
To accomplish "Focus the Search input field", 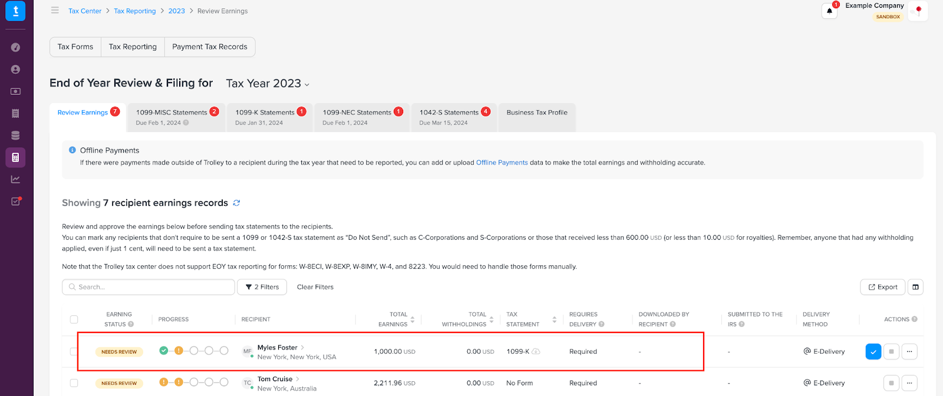I will tap(149, 287).
